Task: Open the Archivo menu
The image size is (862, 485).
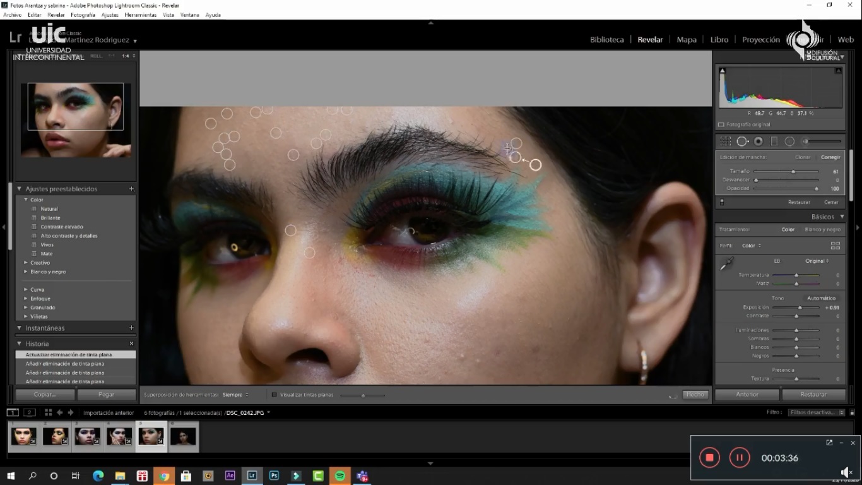Action: (x=12, y=15)
